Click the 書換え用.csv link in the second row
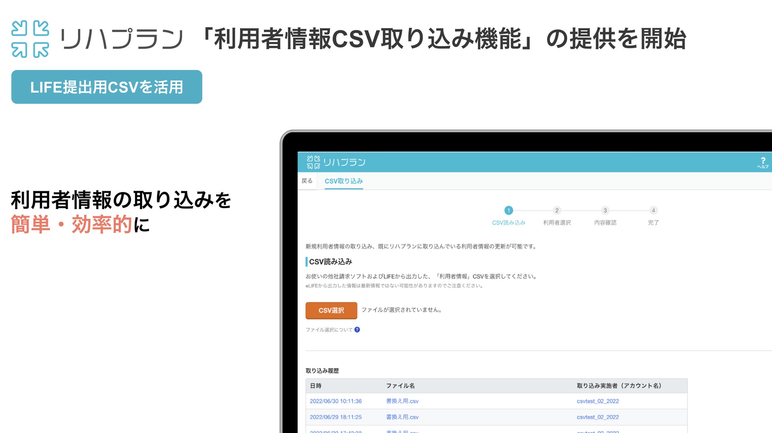 pos(401,417)
